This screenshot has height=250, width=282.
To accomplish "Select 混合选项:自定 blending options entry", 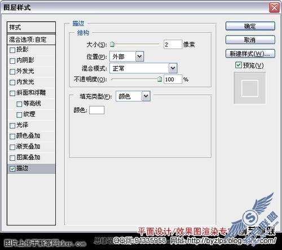I will (x=31, y=40).
